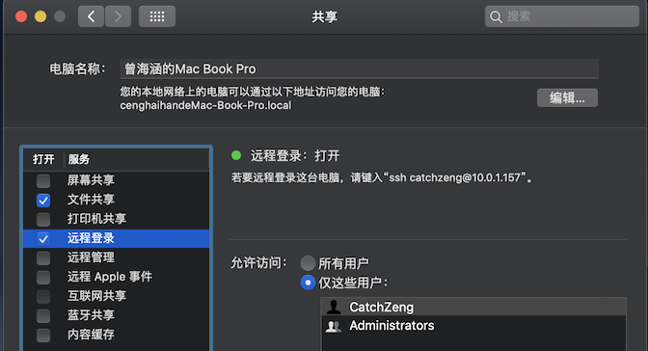Enable the 打印机共享 checkbox
The image size is (648, 351).
(43, 219)
